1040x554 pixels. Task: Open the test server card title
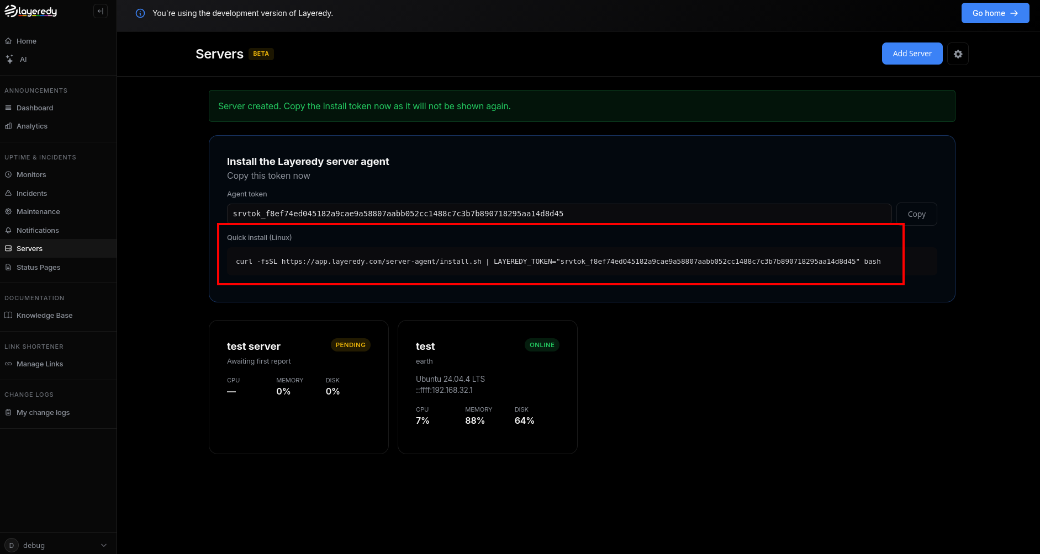254,347
